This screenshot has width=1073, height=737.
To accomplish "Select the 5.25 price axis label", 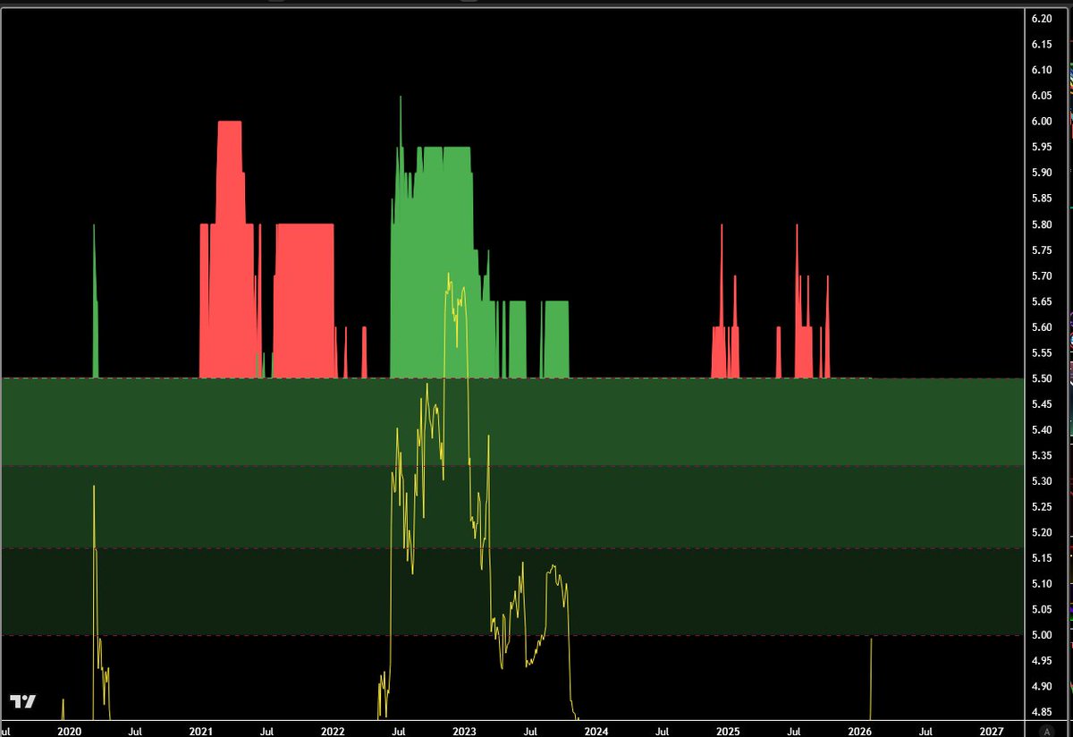I will 1040,507.
